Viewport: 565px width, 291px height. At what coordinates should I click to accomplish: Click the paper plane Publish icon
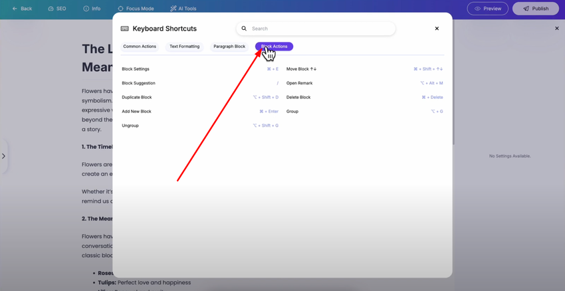tap(526, 9)
